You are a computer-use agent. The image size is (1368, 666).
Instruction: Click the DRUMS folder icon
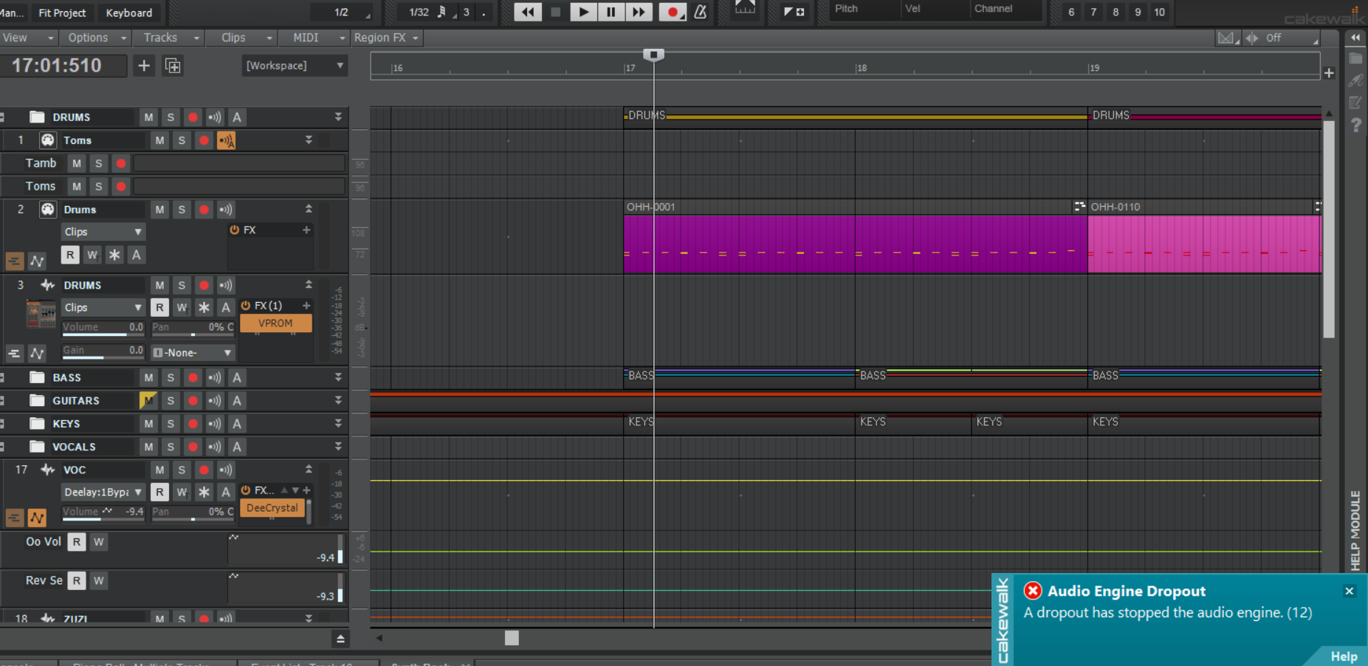coord(37,117)
